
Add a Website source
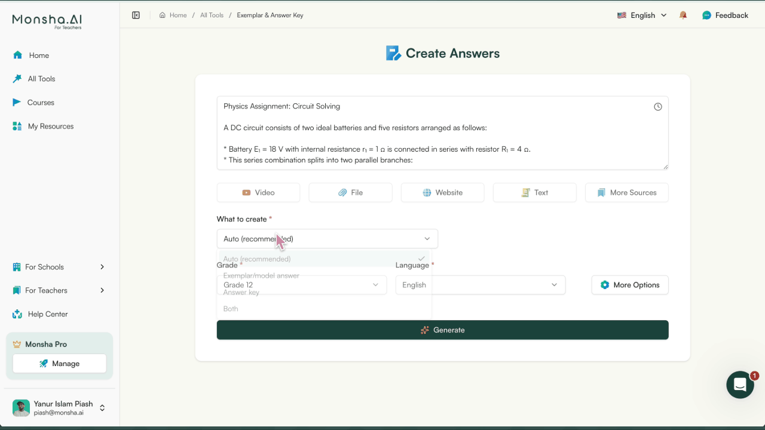click(442, 192)
